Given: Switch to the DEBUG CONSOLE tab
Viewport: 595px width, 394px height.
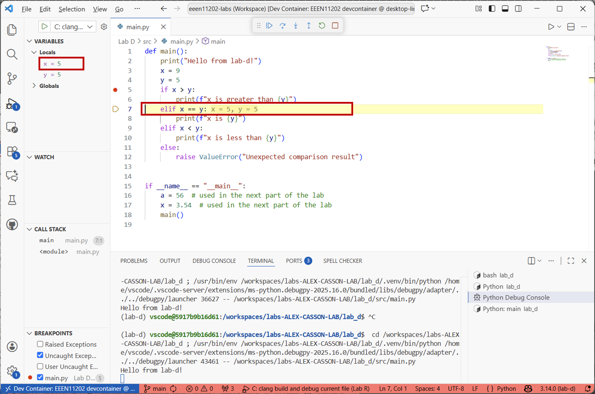Looking at the screenshot, I should [214, 261].
